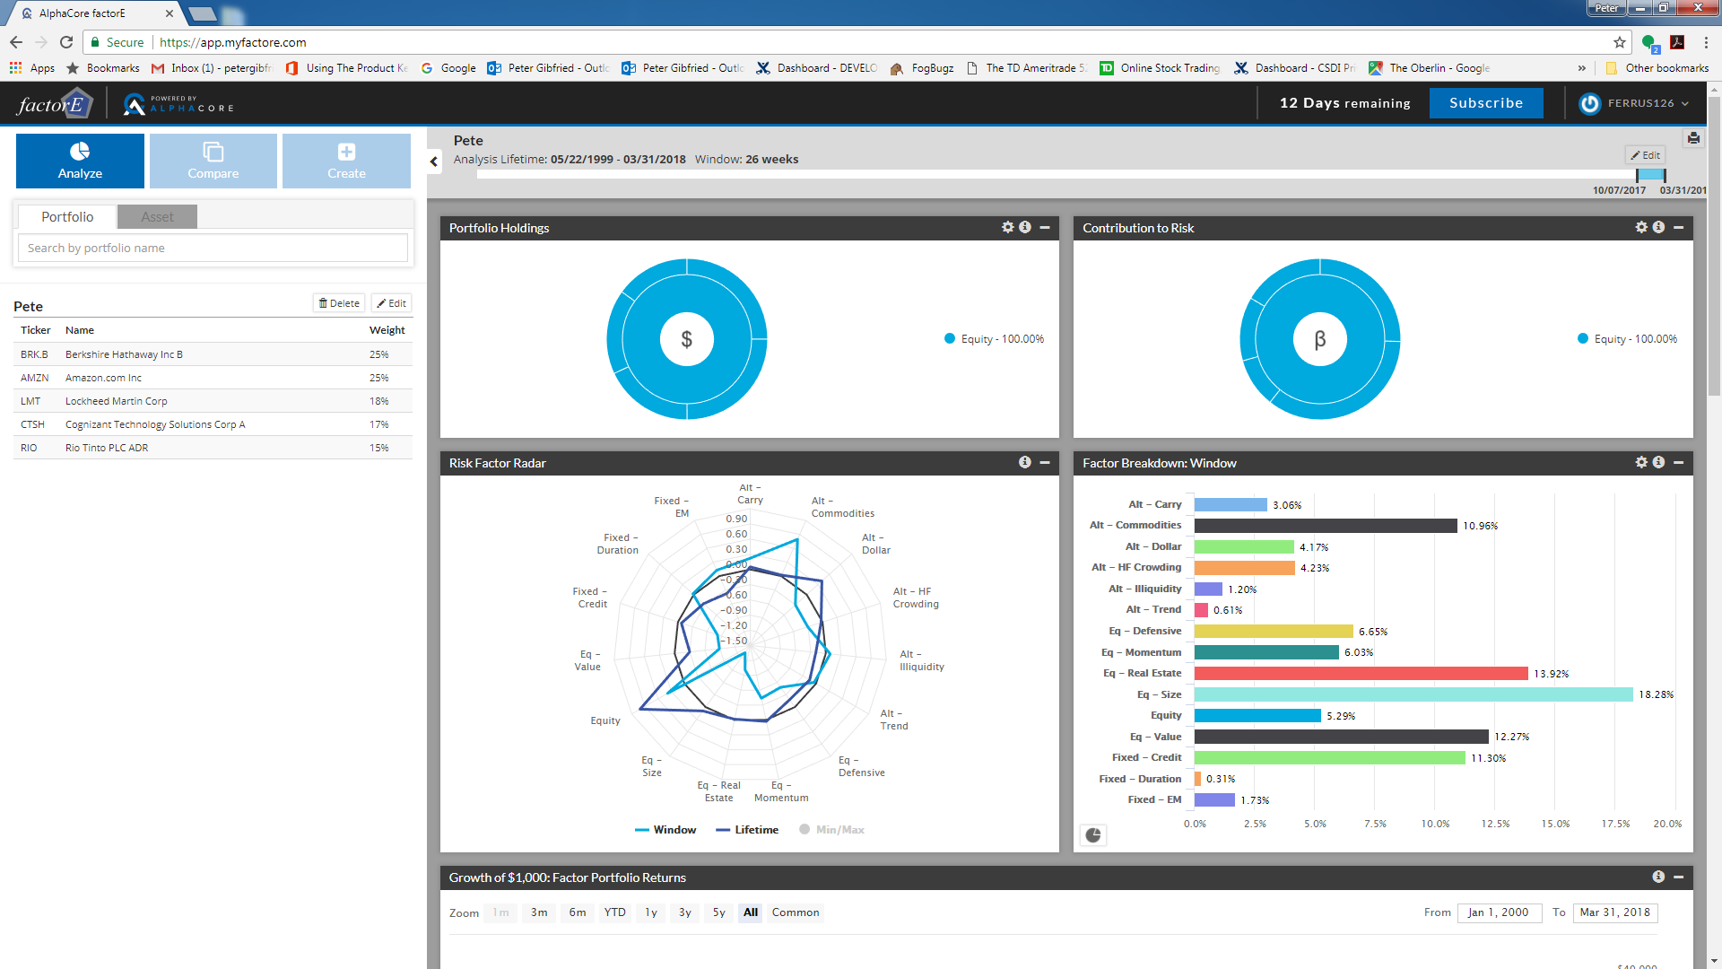Collapse the Portfolio Holdings panel
1722x969 pixels.
click(1045, 228)
